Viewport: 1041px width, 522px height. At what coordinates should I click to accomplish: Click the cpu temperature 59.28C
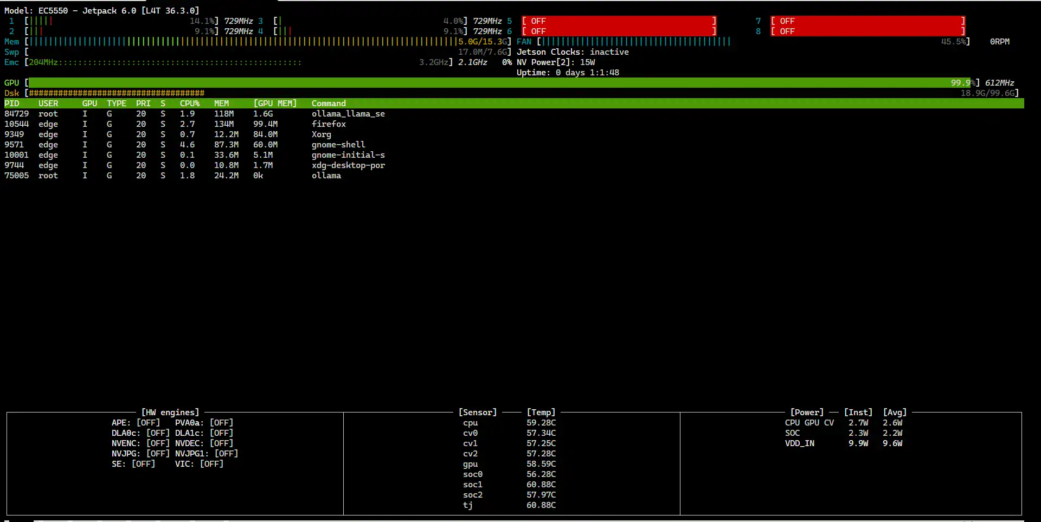[541, 423]
